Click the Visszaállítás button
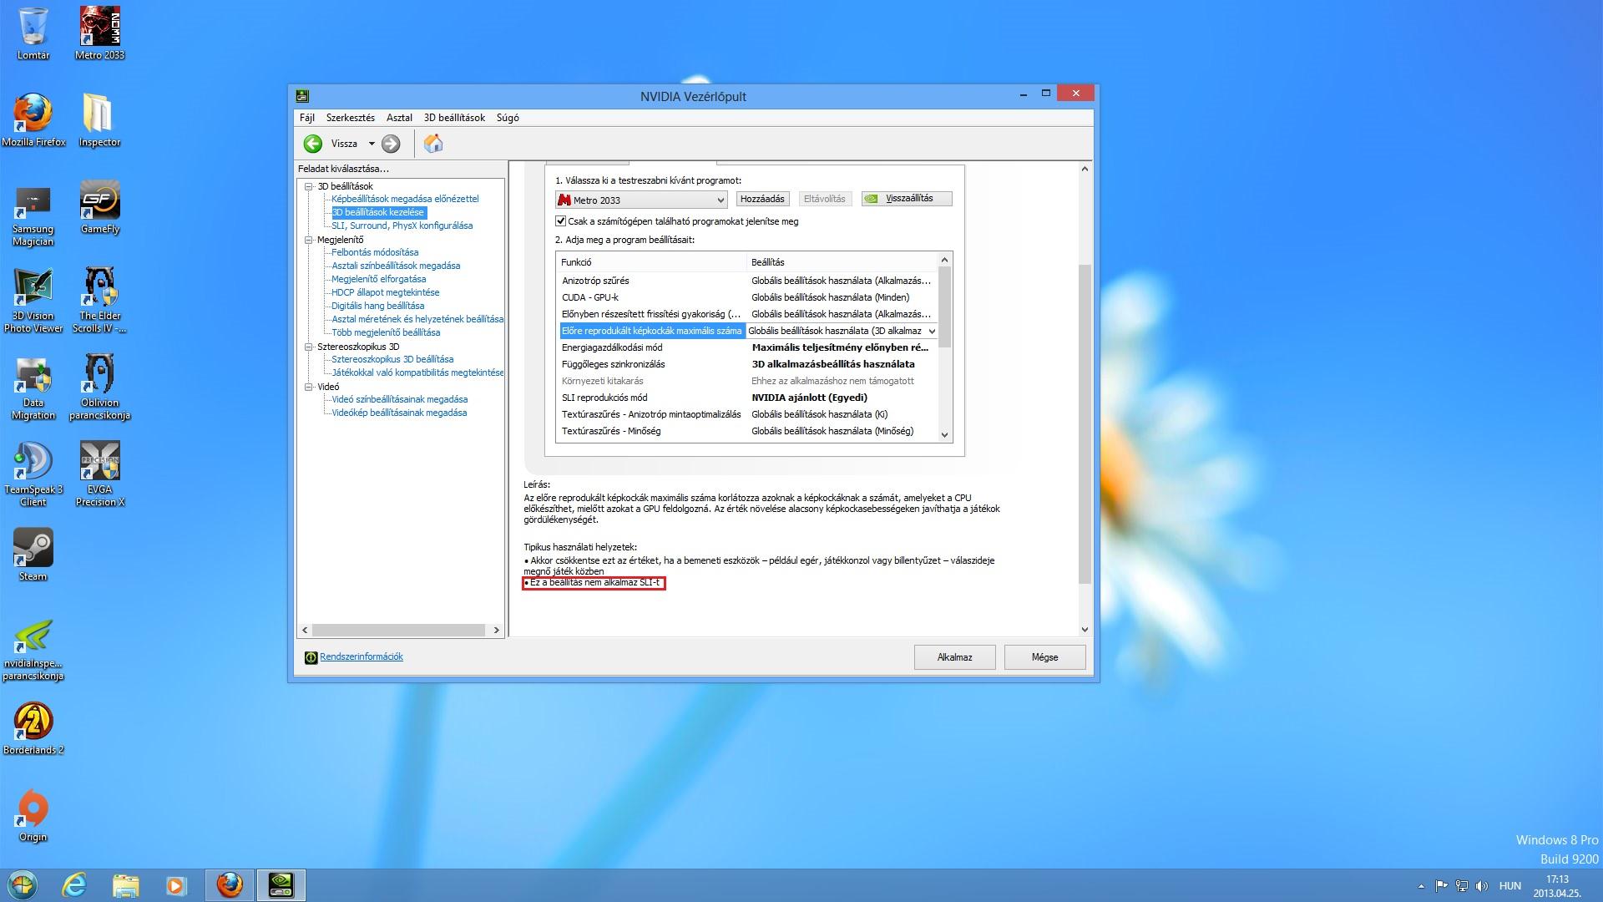Viewport: 1603px width, 902px height. 907,199
